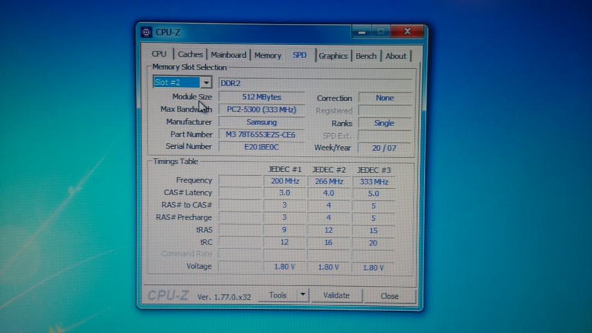Switch to the CPU tab

159,54
